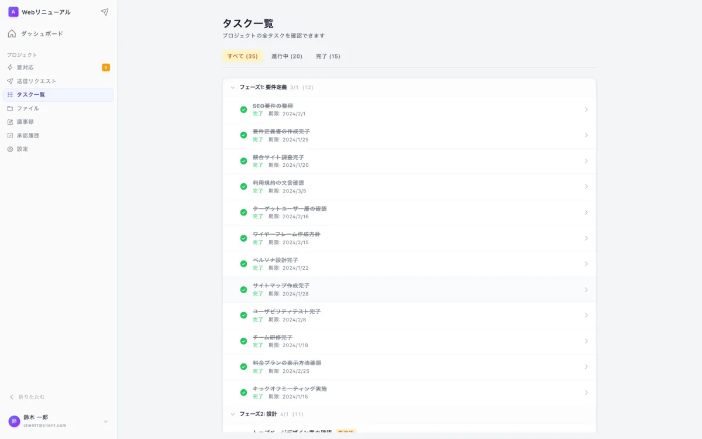Open details chevron for 利用規約の文言確認
The width and height of the screenshot is (702, 439).
coord(586,187)
